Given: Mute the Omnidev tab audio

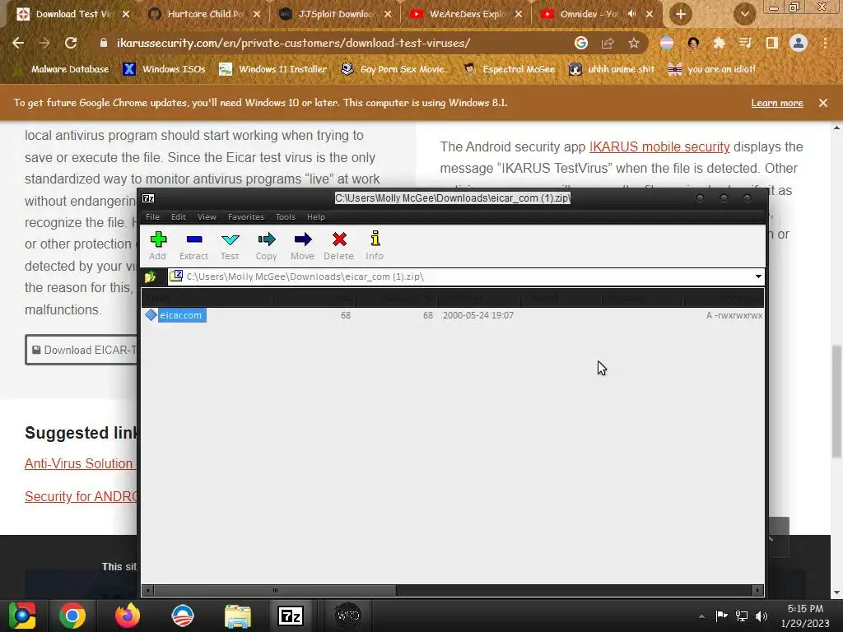Looking at the screenshot, I should 631,14.
